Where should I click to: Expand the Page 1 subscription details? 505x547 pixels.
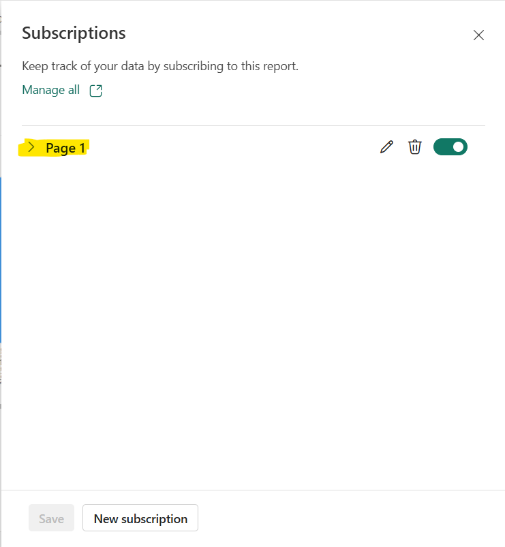(x=31, y=146)
